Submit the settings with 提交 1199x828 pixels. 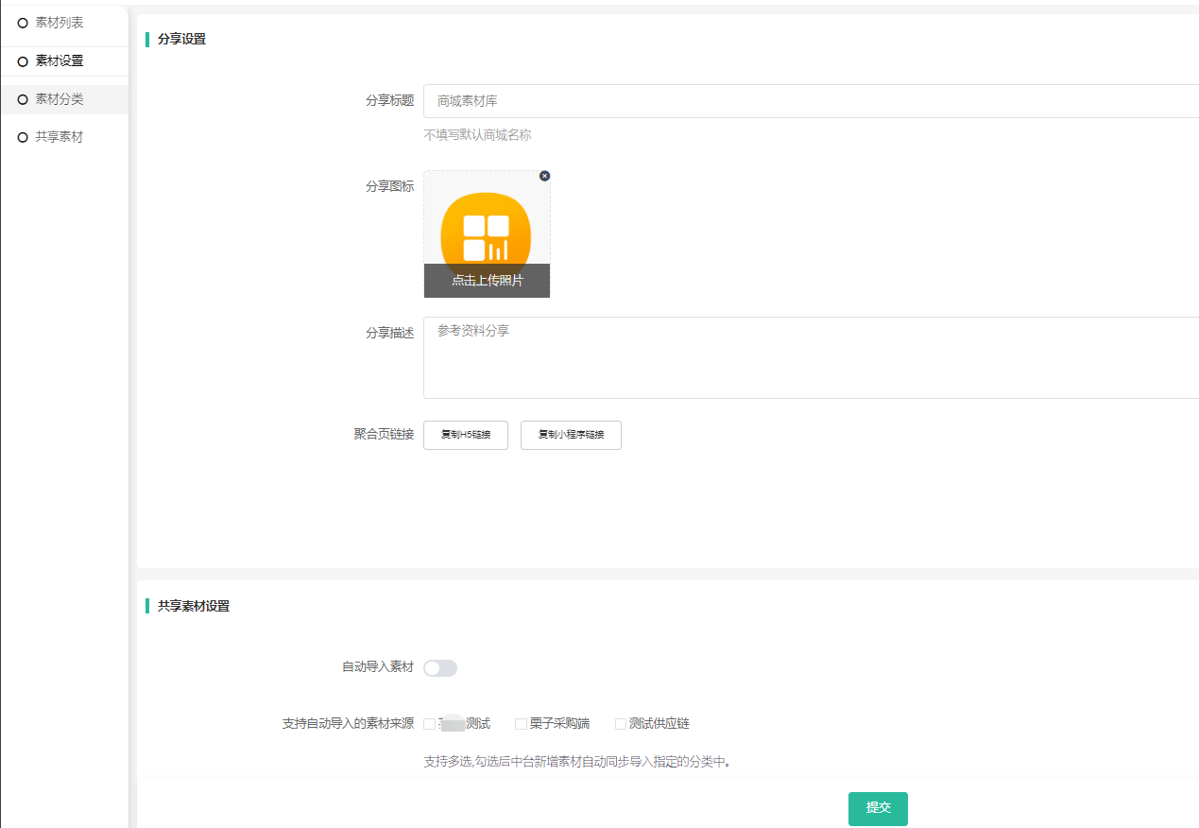[x=878, y=808]
